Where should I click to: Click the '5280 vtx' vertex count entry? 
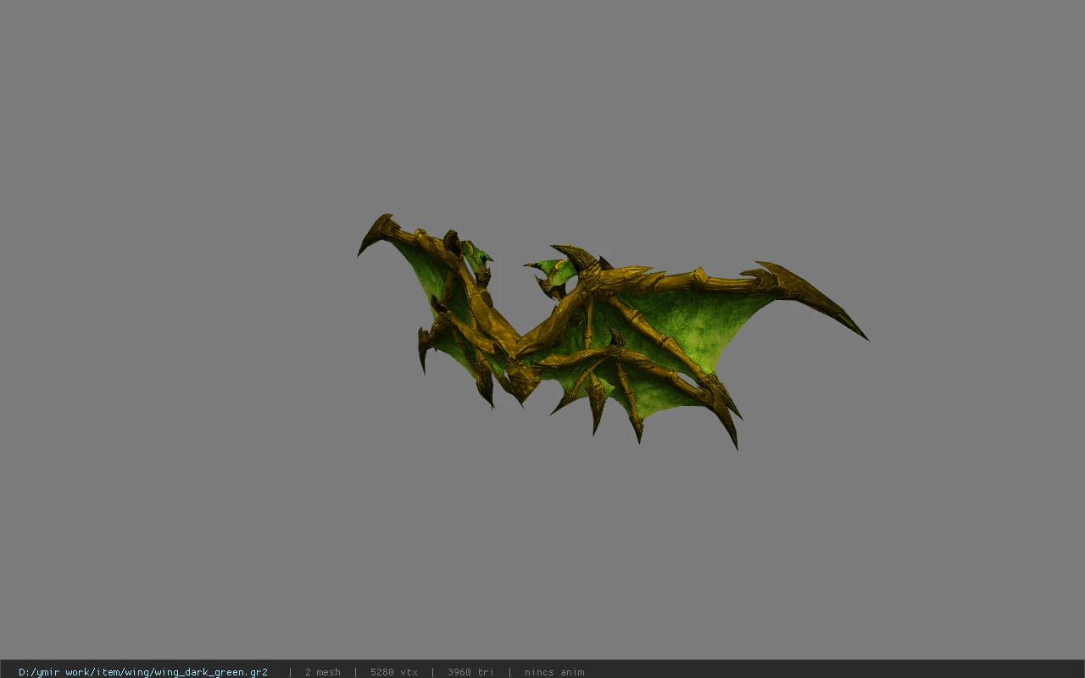click(x=394, y=672)
